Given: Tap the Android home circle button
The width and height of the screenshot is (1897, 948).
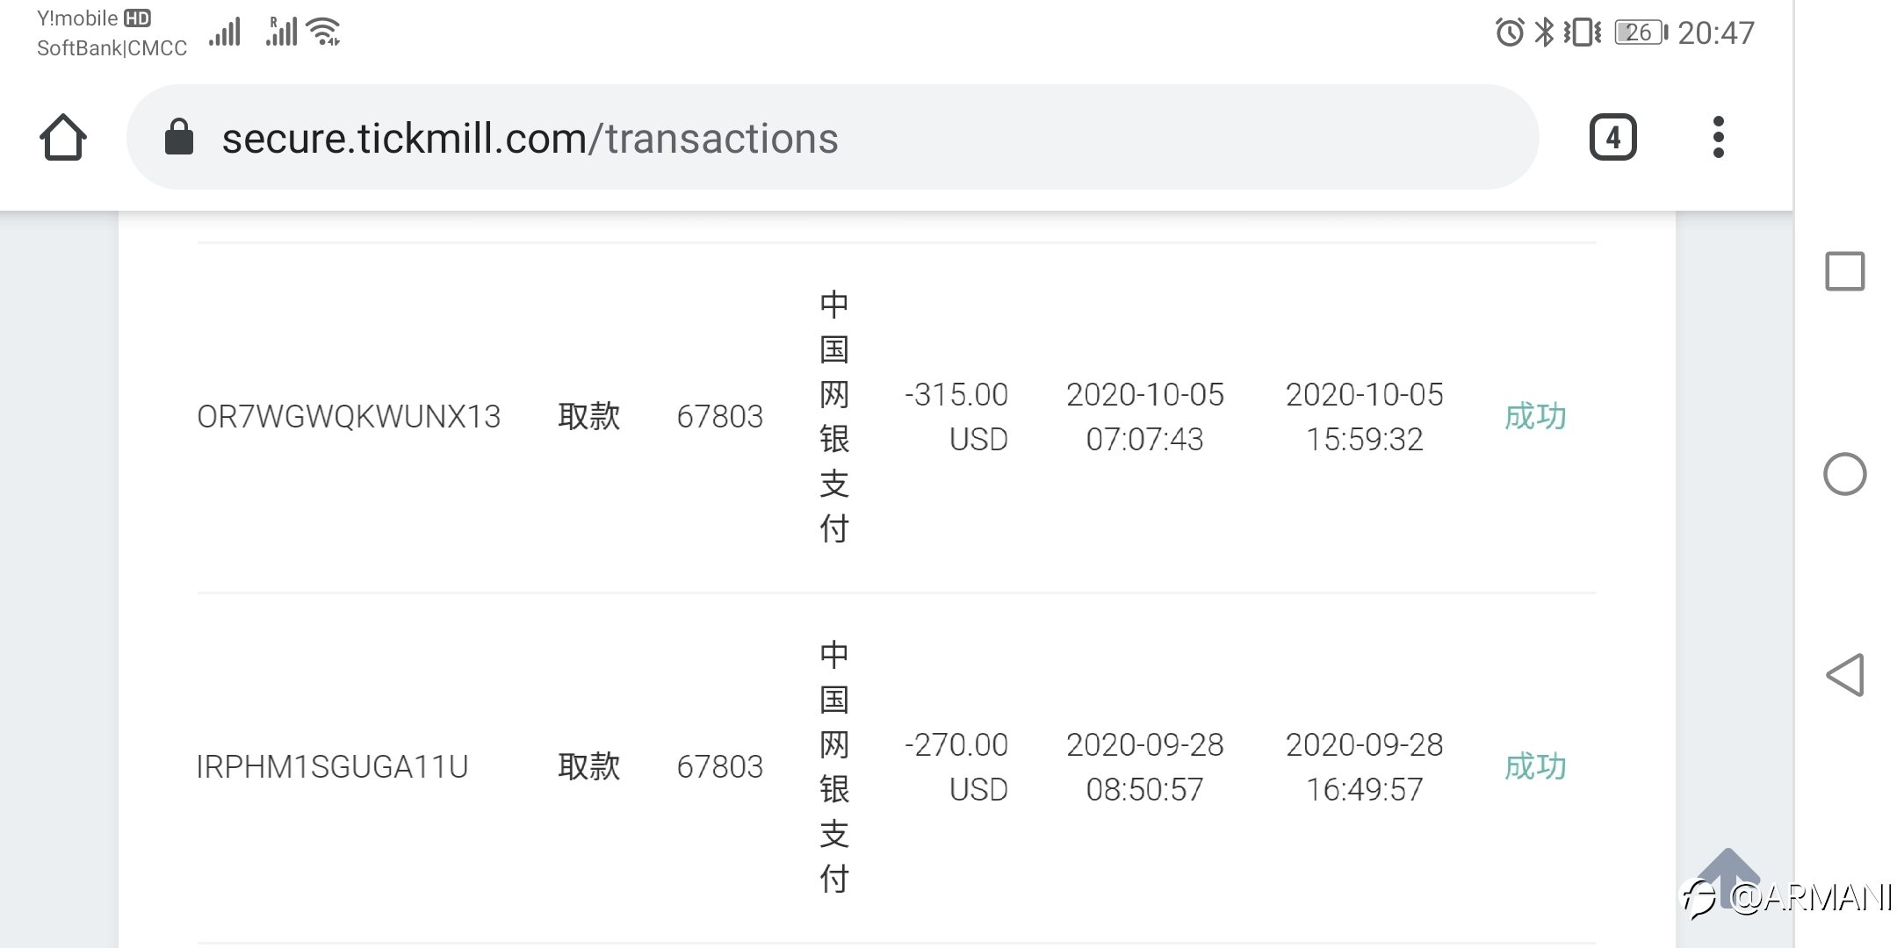Looking at the screenshot, I should click(x=1845, y=474).
